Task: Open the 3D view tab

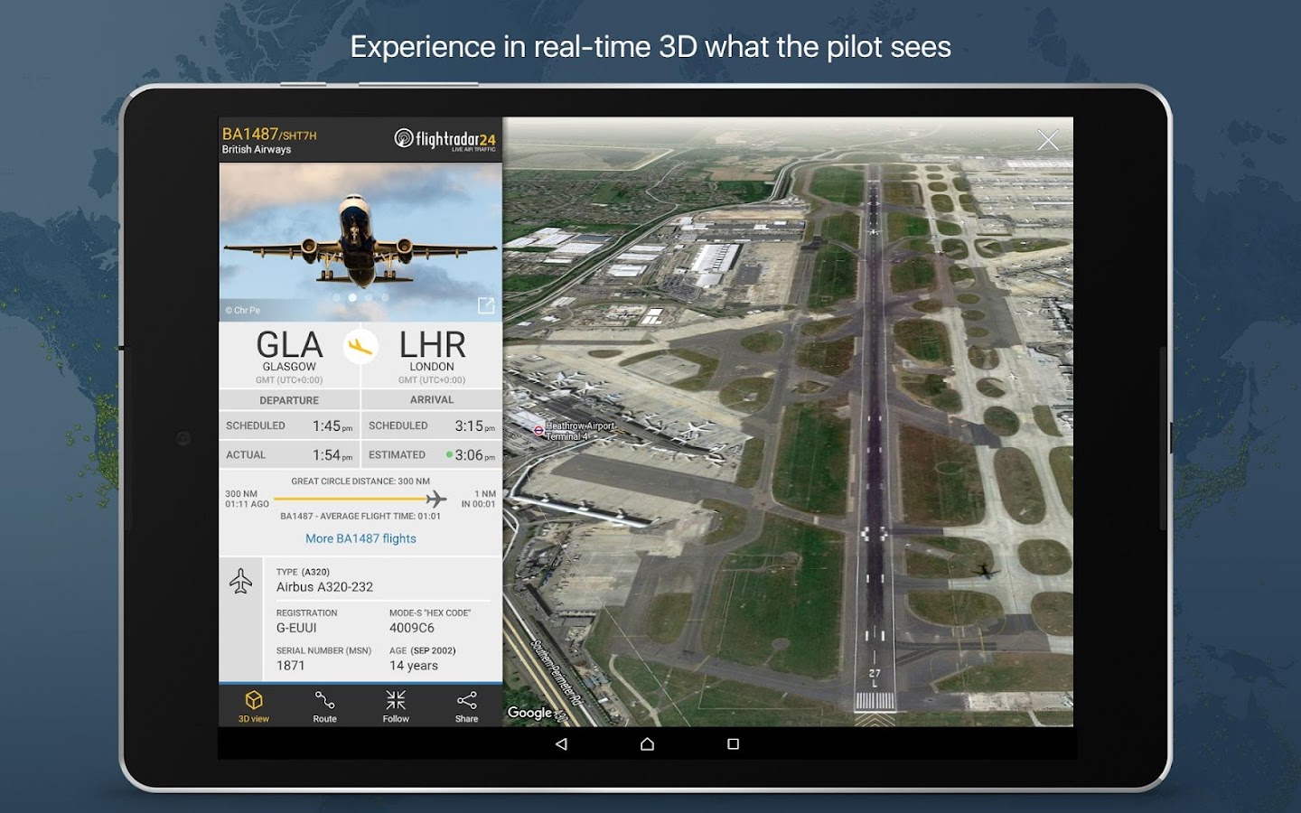Action: [254, 706]
